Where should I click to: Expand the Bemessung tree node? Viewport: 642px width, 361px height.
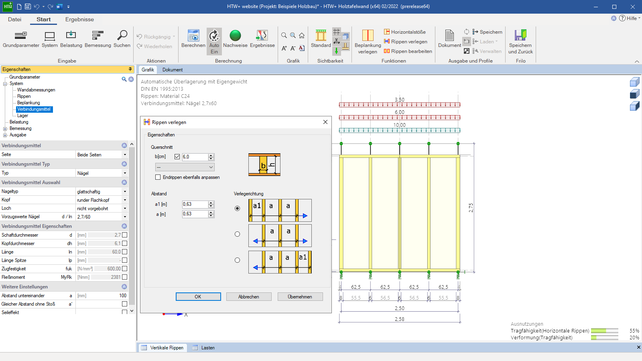click(5, 129)
